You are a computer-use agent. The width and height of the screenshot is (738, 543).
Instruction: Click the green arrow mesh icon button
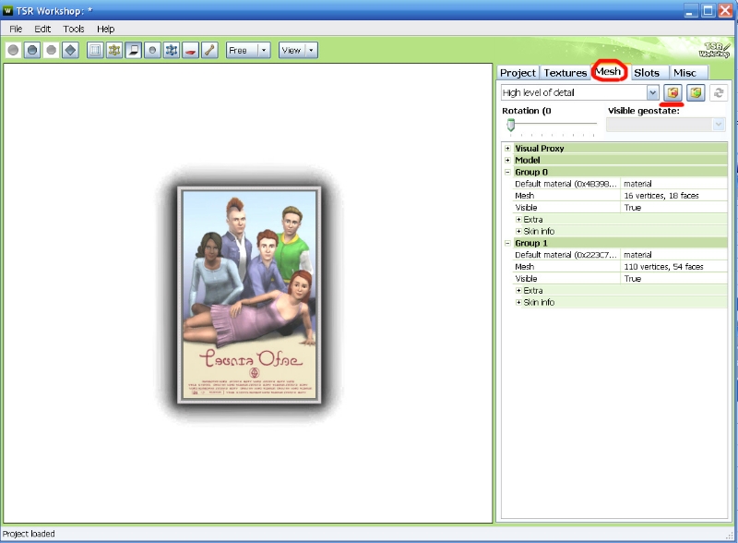tap(696, 93)
